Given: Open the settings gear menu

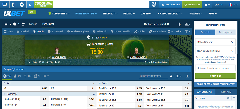Looking at the screenshot, I should tap(207, 5).
